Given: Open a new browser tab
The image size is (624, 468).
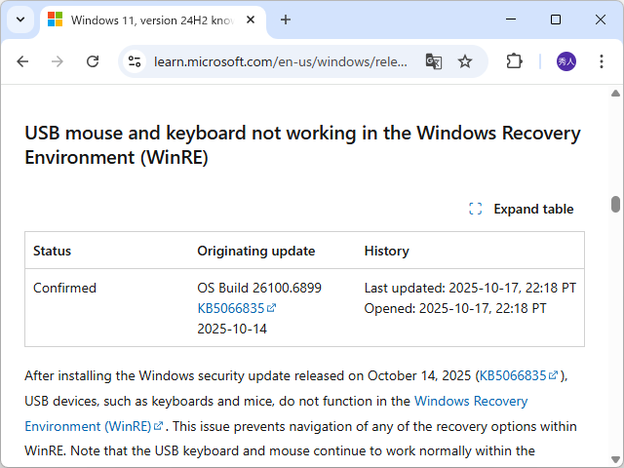Looking at the screenshot, I should (286, 19).
